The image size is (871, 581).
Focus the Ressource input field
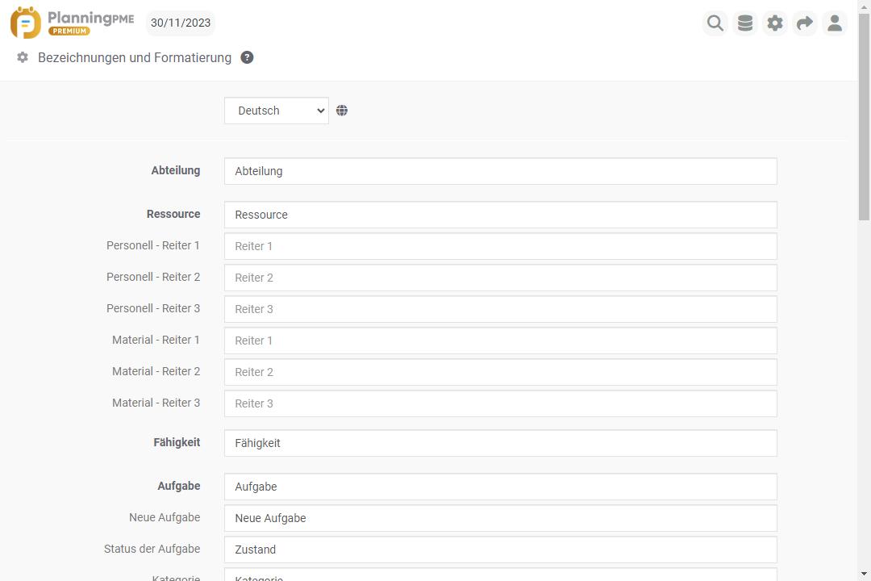click(x=500, y=215)
